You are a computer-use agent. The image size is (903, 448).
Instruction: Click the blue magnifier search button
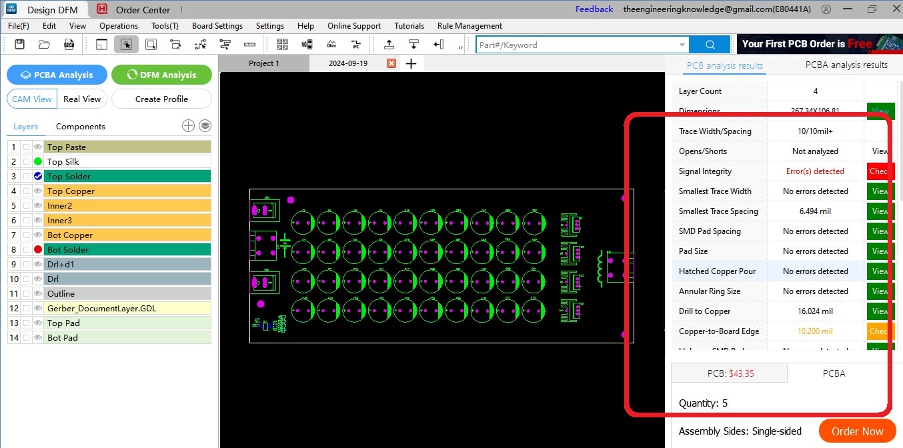(710, 45)
